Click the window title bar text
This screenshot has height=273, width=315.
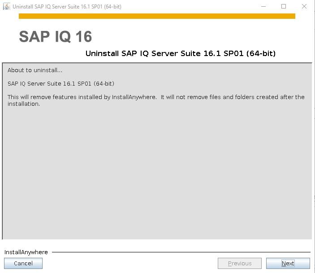pos(67,7)
